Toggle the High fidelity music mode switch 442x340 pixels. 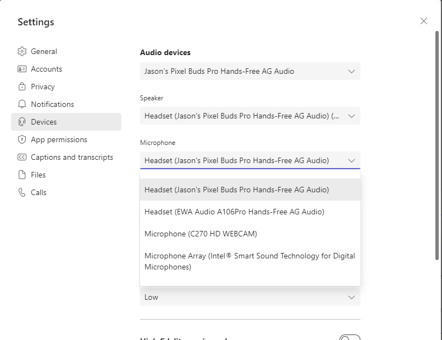[x=350, y=338]
